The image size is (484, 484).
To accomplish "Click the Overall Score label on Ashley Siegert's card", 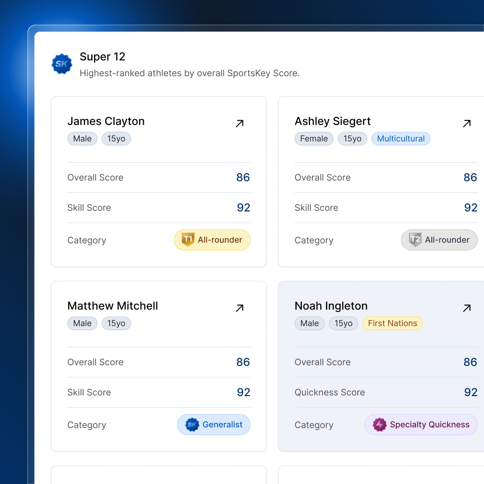I will click(323, 177).
